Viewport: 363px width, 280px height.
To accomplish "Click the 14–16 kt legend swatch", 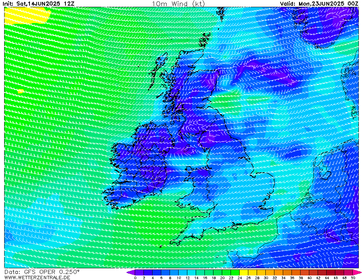I will click(201, 272).
